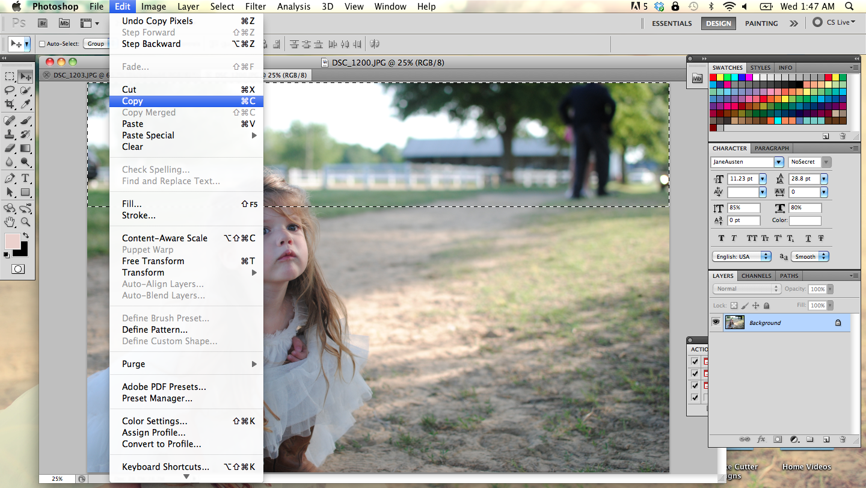Uncheck the first action in Actions panel

pos(695,361)
